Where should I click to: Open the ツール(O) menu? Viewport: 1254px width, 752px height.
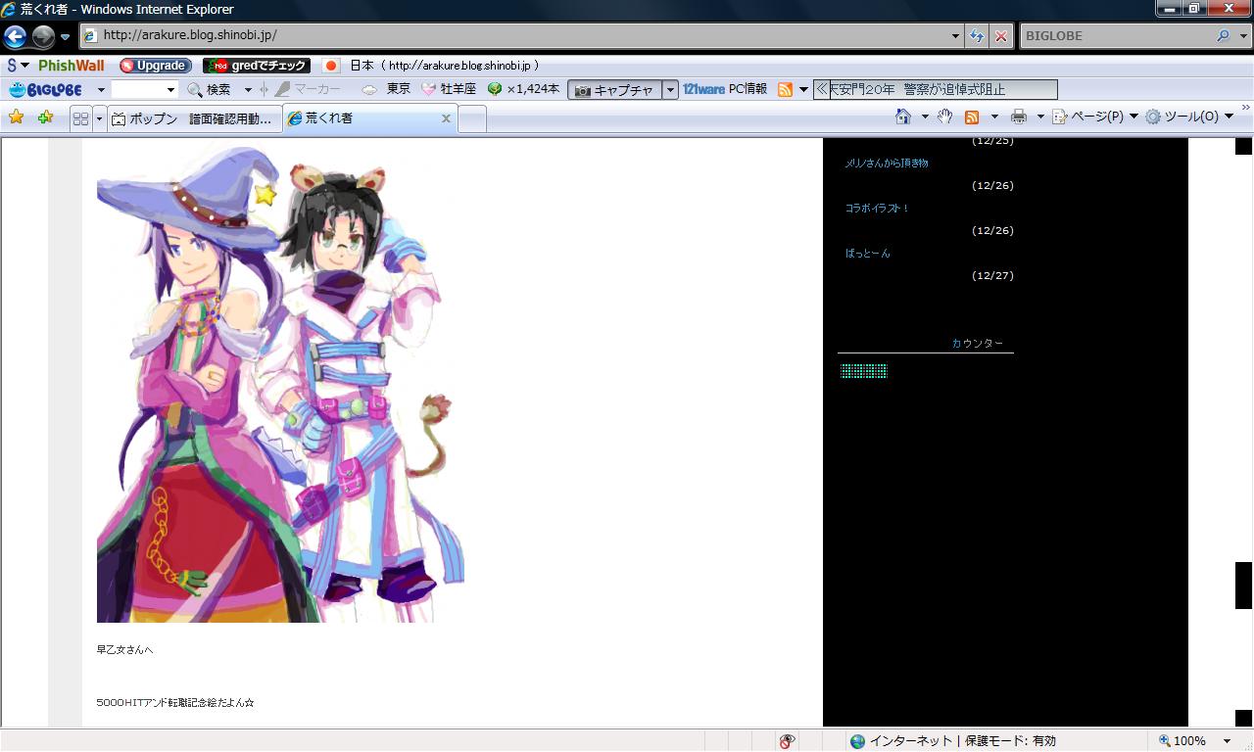pos(1189,117)
